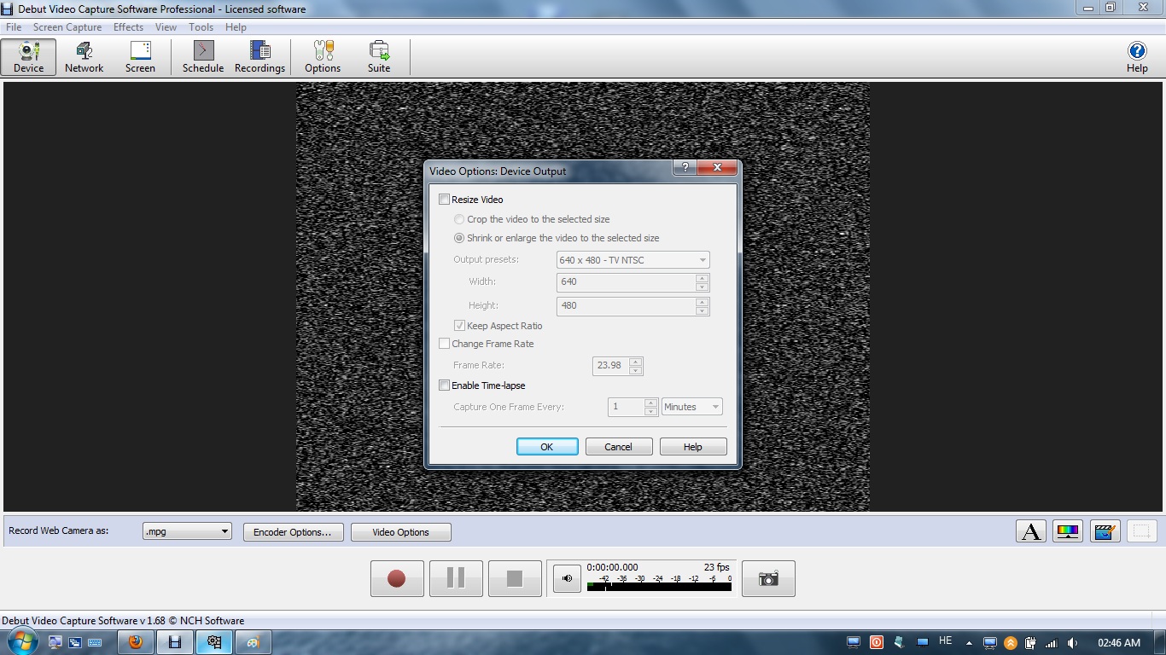Open Encoder Options
This screenshot has height=655, width=1166.
(x=294, y=532)
